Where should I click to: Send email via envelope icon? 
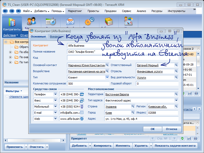click(x=82, y=112)
